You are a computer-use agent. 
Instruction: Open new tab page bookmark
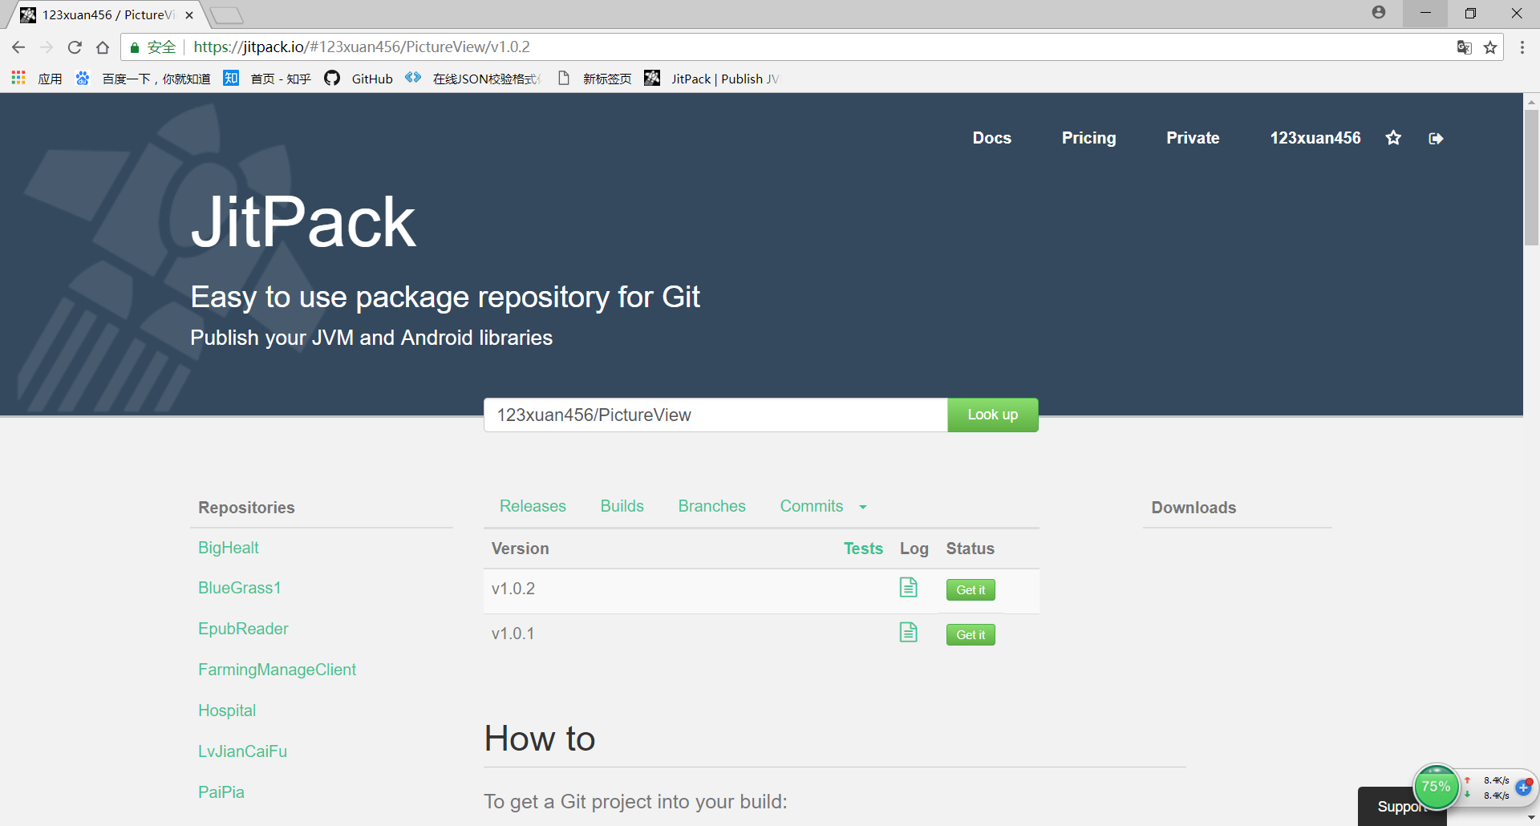[x=594, y=78]
